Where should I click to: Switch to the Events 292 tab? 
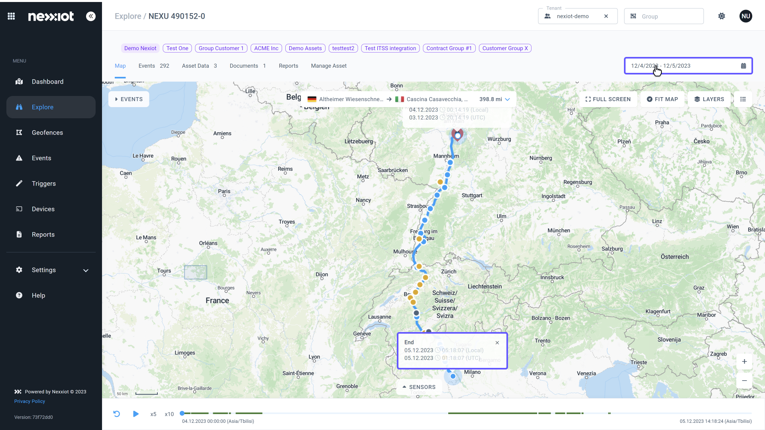[154, 66]
